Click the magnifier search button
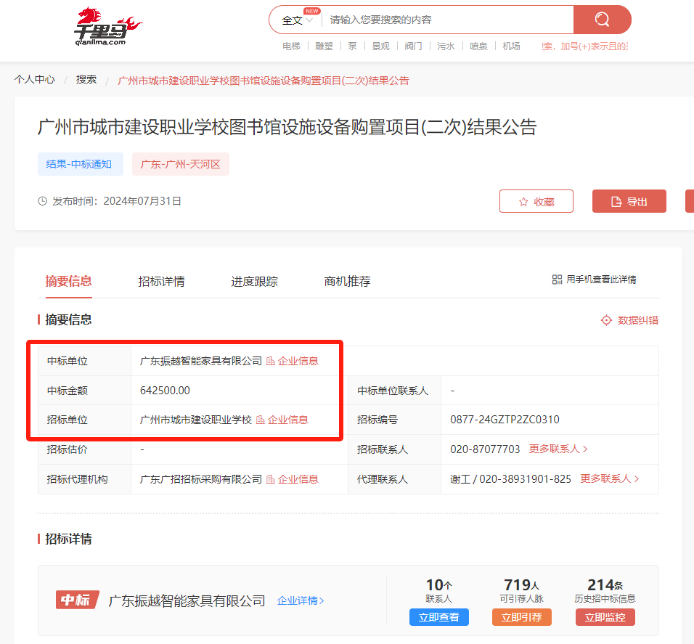The height and width of the screenshot is (644, 694). pos(602,20)
